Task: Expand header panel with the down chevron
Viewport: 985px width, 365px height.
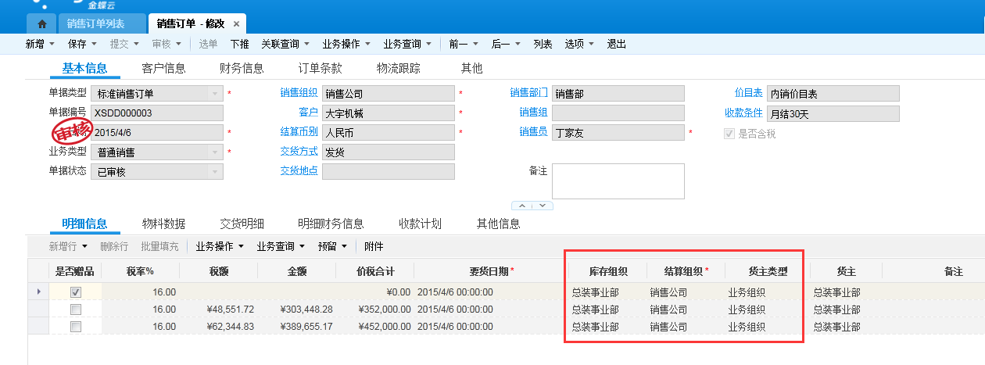Action: tap(543, 206)
